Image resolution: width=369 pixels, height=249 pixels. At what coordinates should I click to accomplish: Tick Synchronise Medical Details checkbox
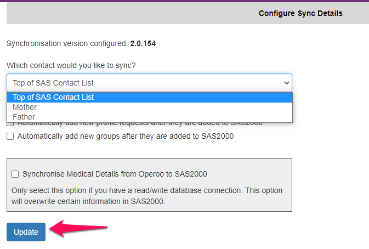click(x=15, y=174)
